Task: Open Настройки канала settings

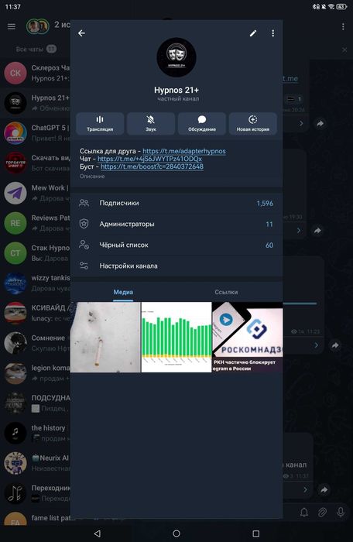Action: pyautogui.click(x=176, y=266)
